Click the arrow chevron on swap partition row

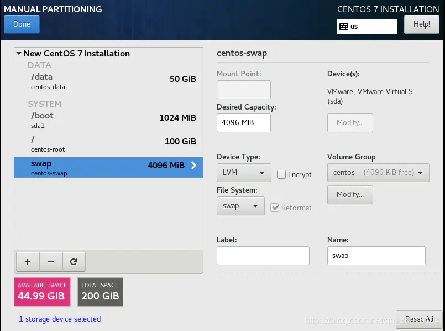point(194,165)
